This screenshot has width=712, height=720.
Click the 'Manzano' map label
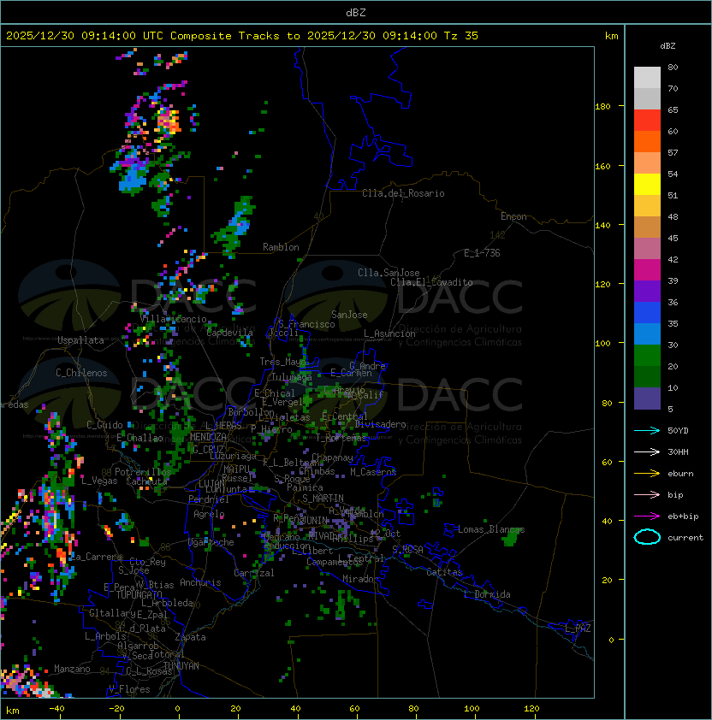72,669
